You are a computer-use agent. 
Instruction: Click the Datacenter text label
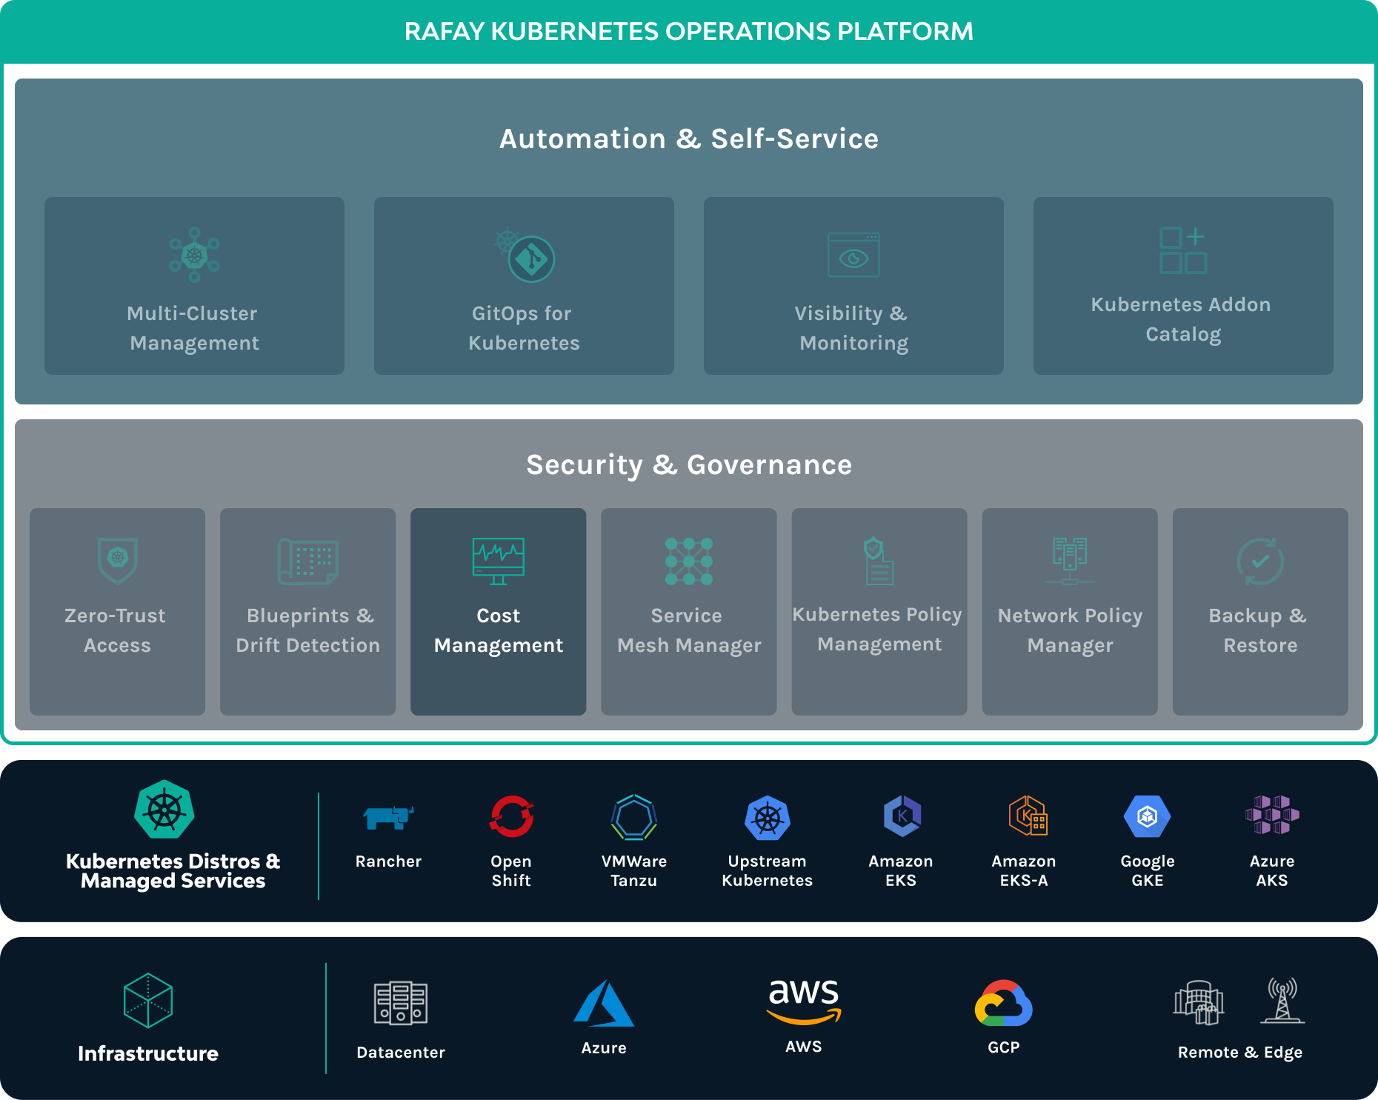401,1053
